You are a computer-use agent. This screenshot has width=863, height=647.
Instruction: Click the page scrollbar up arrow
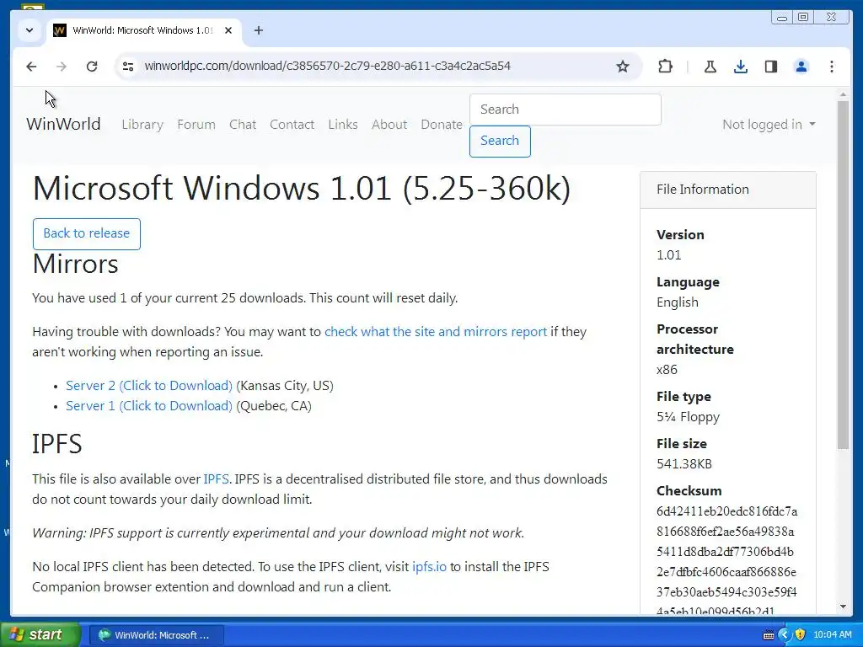click(843, 94)
